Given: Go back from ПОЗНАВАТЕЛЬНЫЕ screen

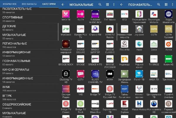Looking at the screenshot, I should tap(121, 5).
